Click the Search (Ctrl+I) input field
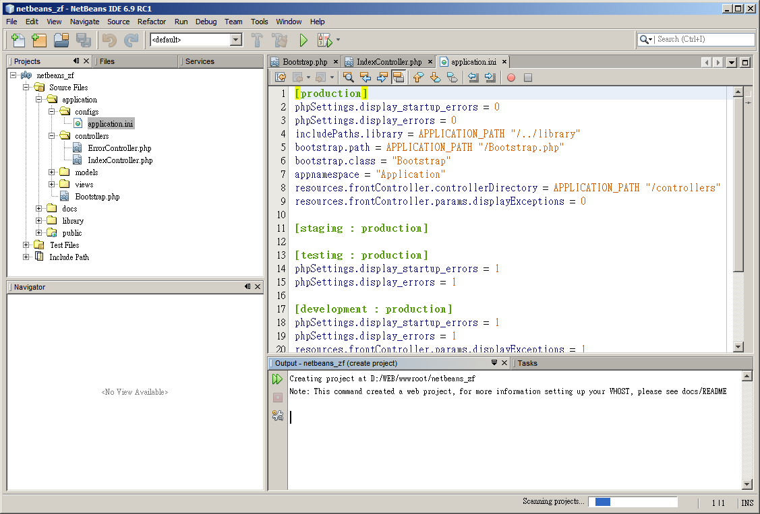 (x=705, y=39)
